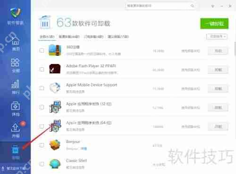Image resolution: width=236 pixels, height=174 pixels.
Task: Tick the Apple 应用程序支持 (64 位) checkbox
Action: coord(42,126)
